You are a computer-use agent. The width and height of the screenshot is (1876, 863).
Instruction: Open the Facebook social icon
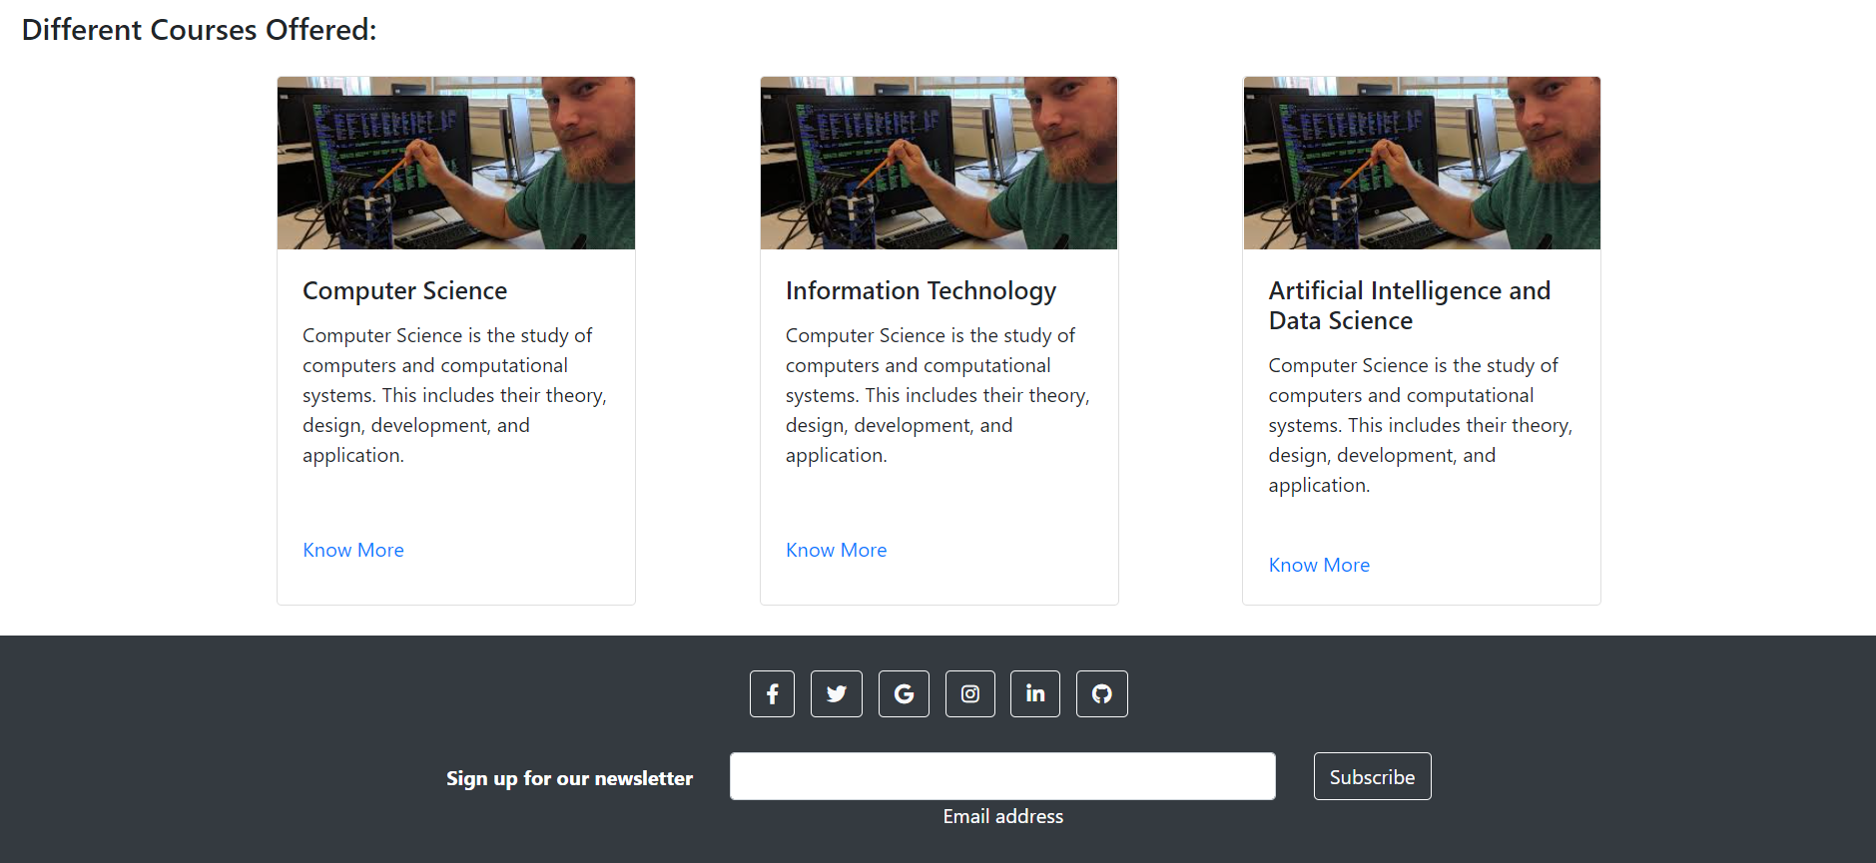772,693
